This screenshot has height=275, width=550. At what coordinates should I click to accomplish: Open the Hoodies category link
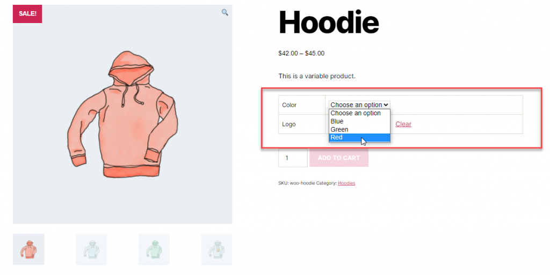[346, 183]
